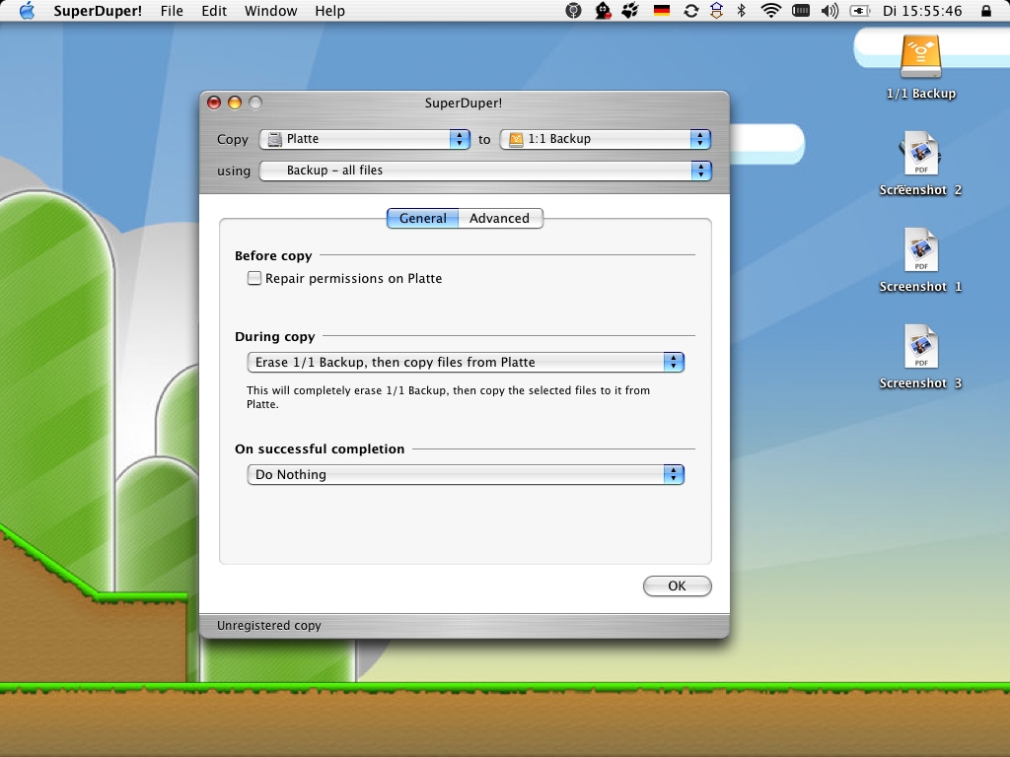The image size is (1010, 757).
Task: Click the 'During copy' section heading
Action: point(274,337)
